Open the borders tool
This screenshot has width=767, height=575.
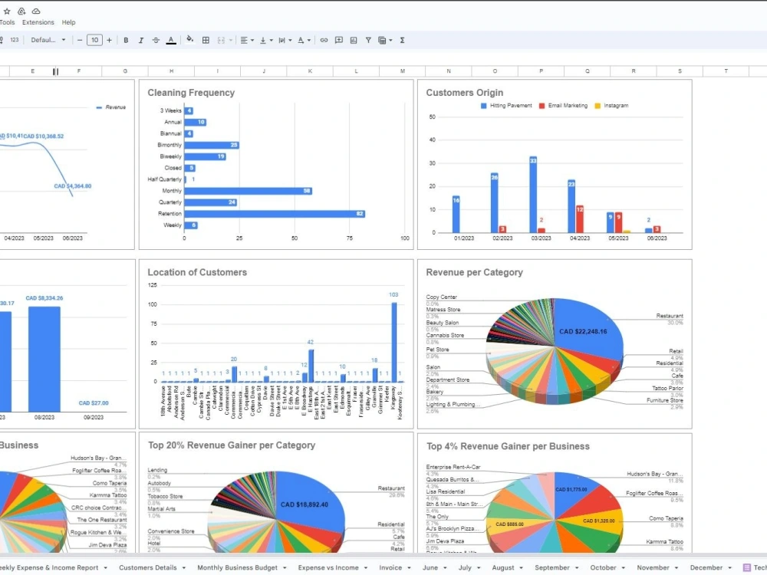[x=206, y=40]
